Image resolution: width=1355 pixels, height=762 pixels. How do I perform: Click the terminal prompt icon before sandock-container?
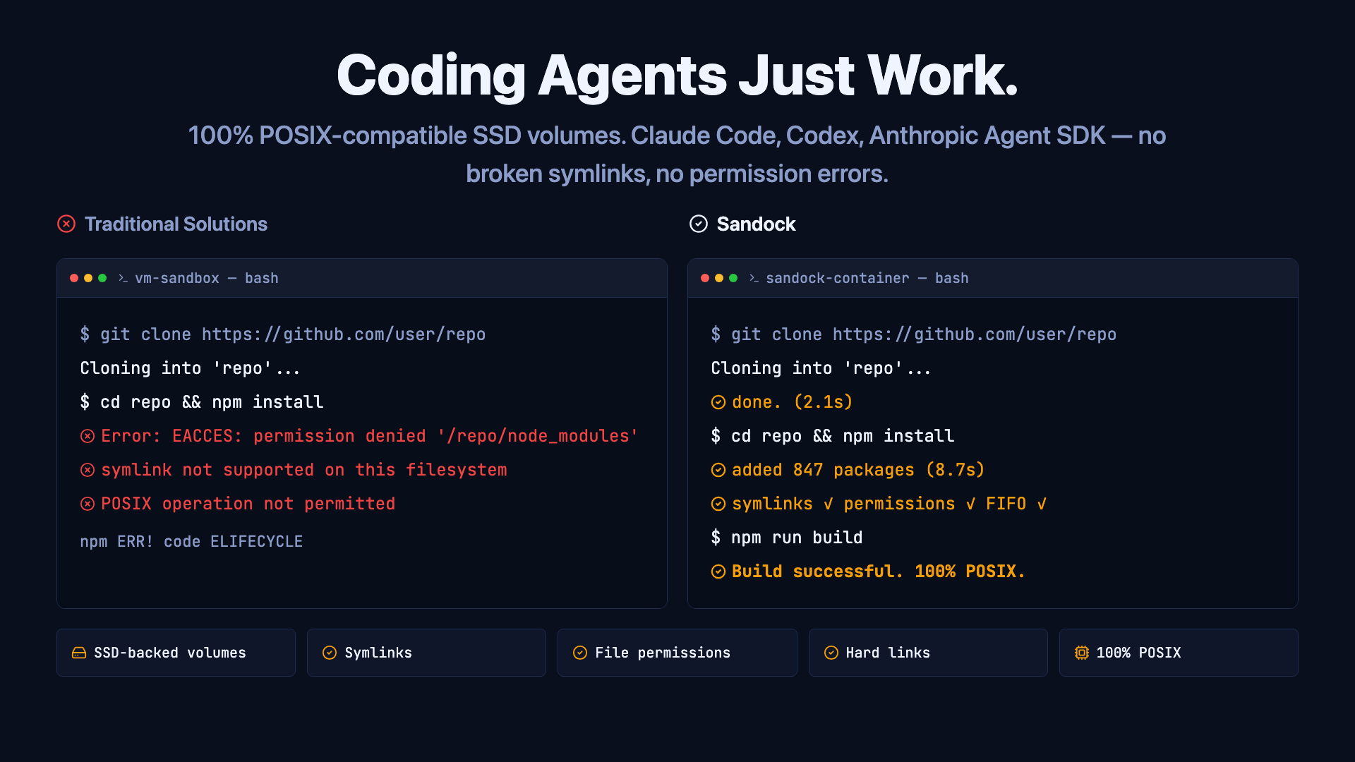tap(754, 278)
